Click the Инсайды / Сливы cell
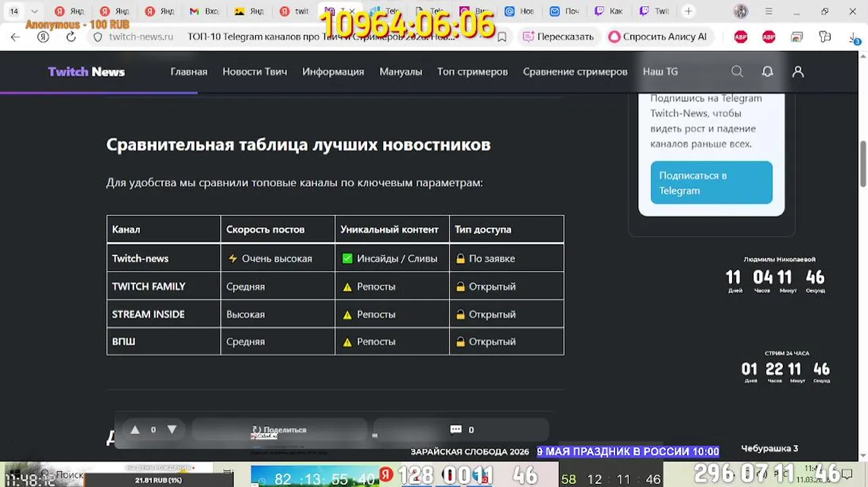This screenshot has height=487, width=868. 392,258
